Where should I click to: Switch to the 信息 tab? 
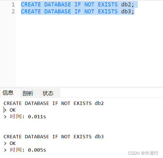[10, 93]
